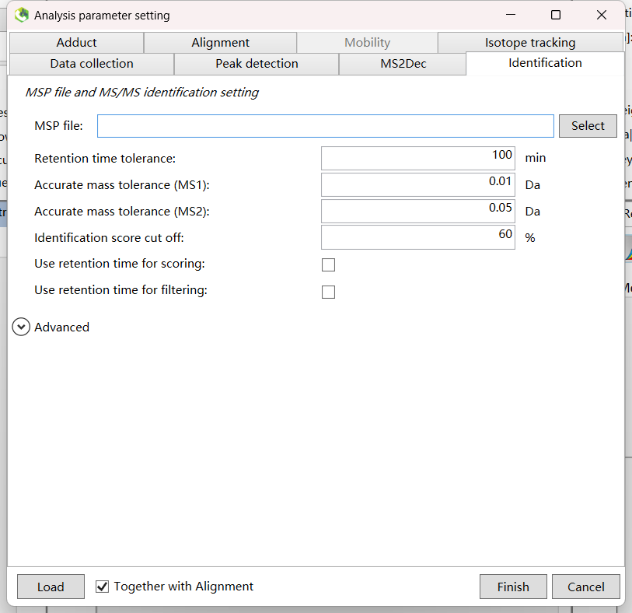Image resolution: width=632 pixels, height=613 pixels.
Task: Edit the Retention time tolerance field
Action: (x=418, y=158)
